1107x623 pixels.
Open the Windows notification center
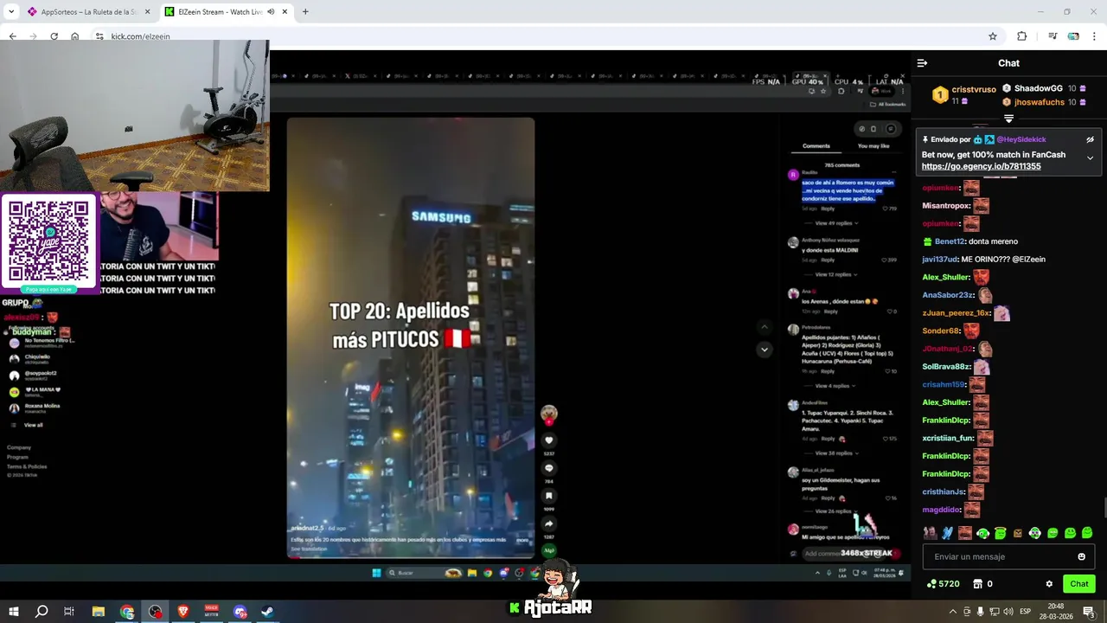click(x=1089, y=612)
